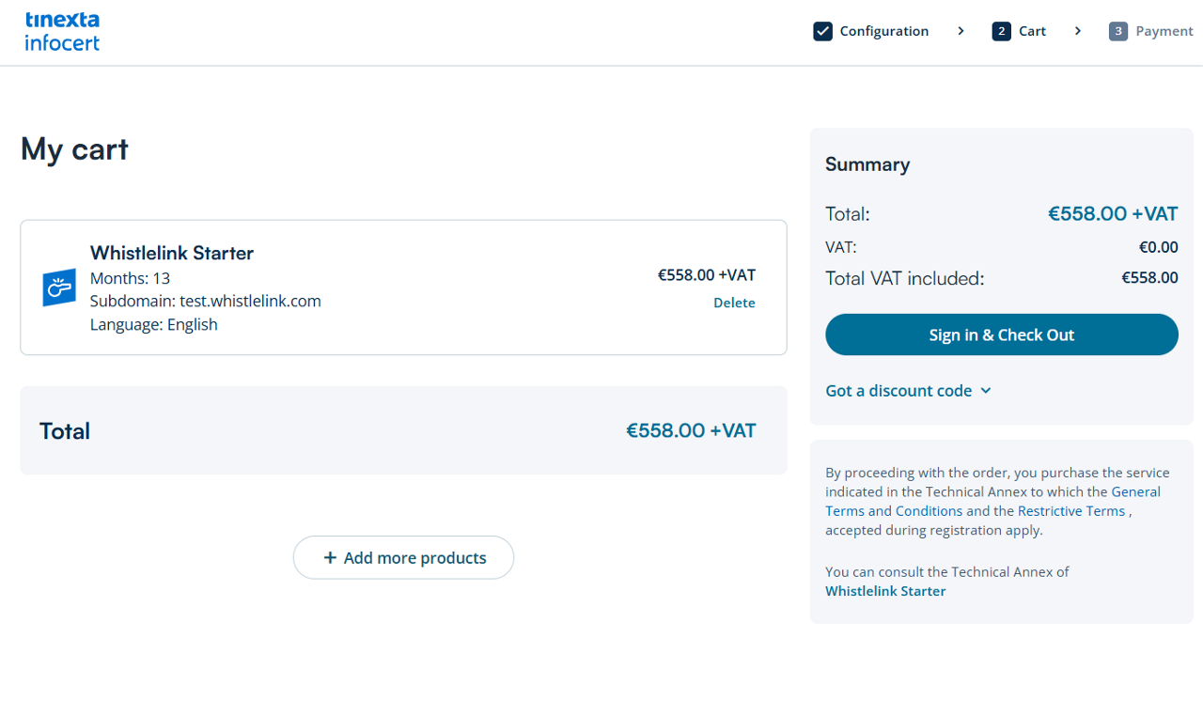Click the Whistlelink whistle product icon

coord(59,288)
